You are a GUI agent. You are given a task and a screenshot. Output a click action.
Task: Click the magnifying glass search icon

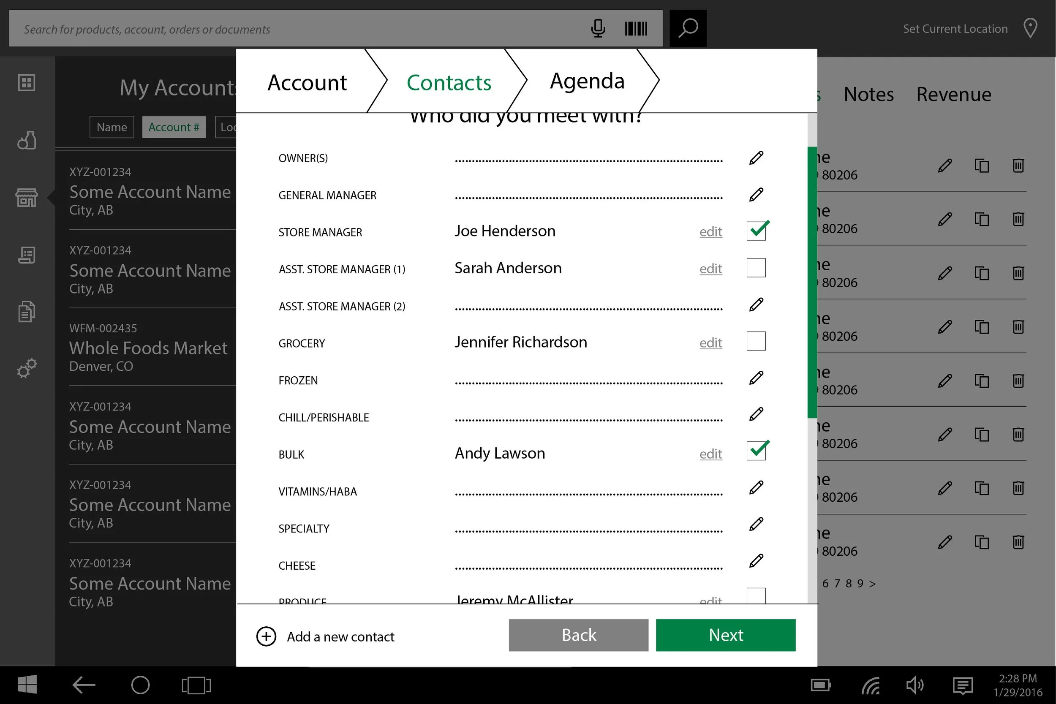pos(688,28)
